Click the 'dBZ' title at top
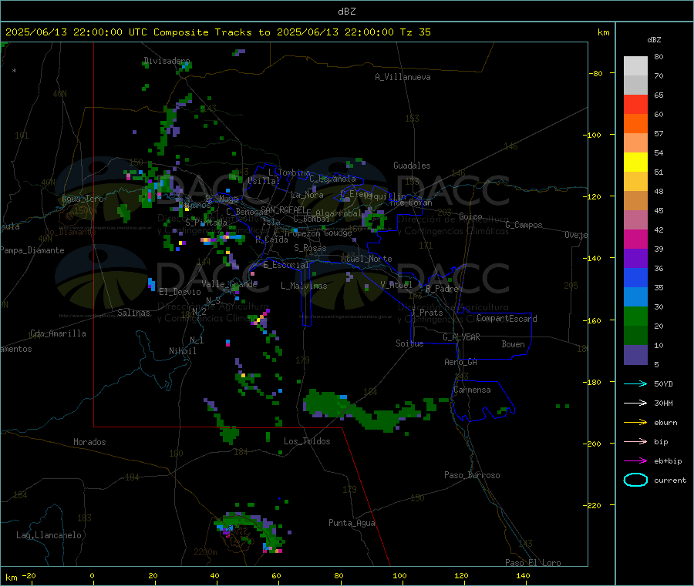 coord(346,12)
